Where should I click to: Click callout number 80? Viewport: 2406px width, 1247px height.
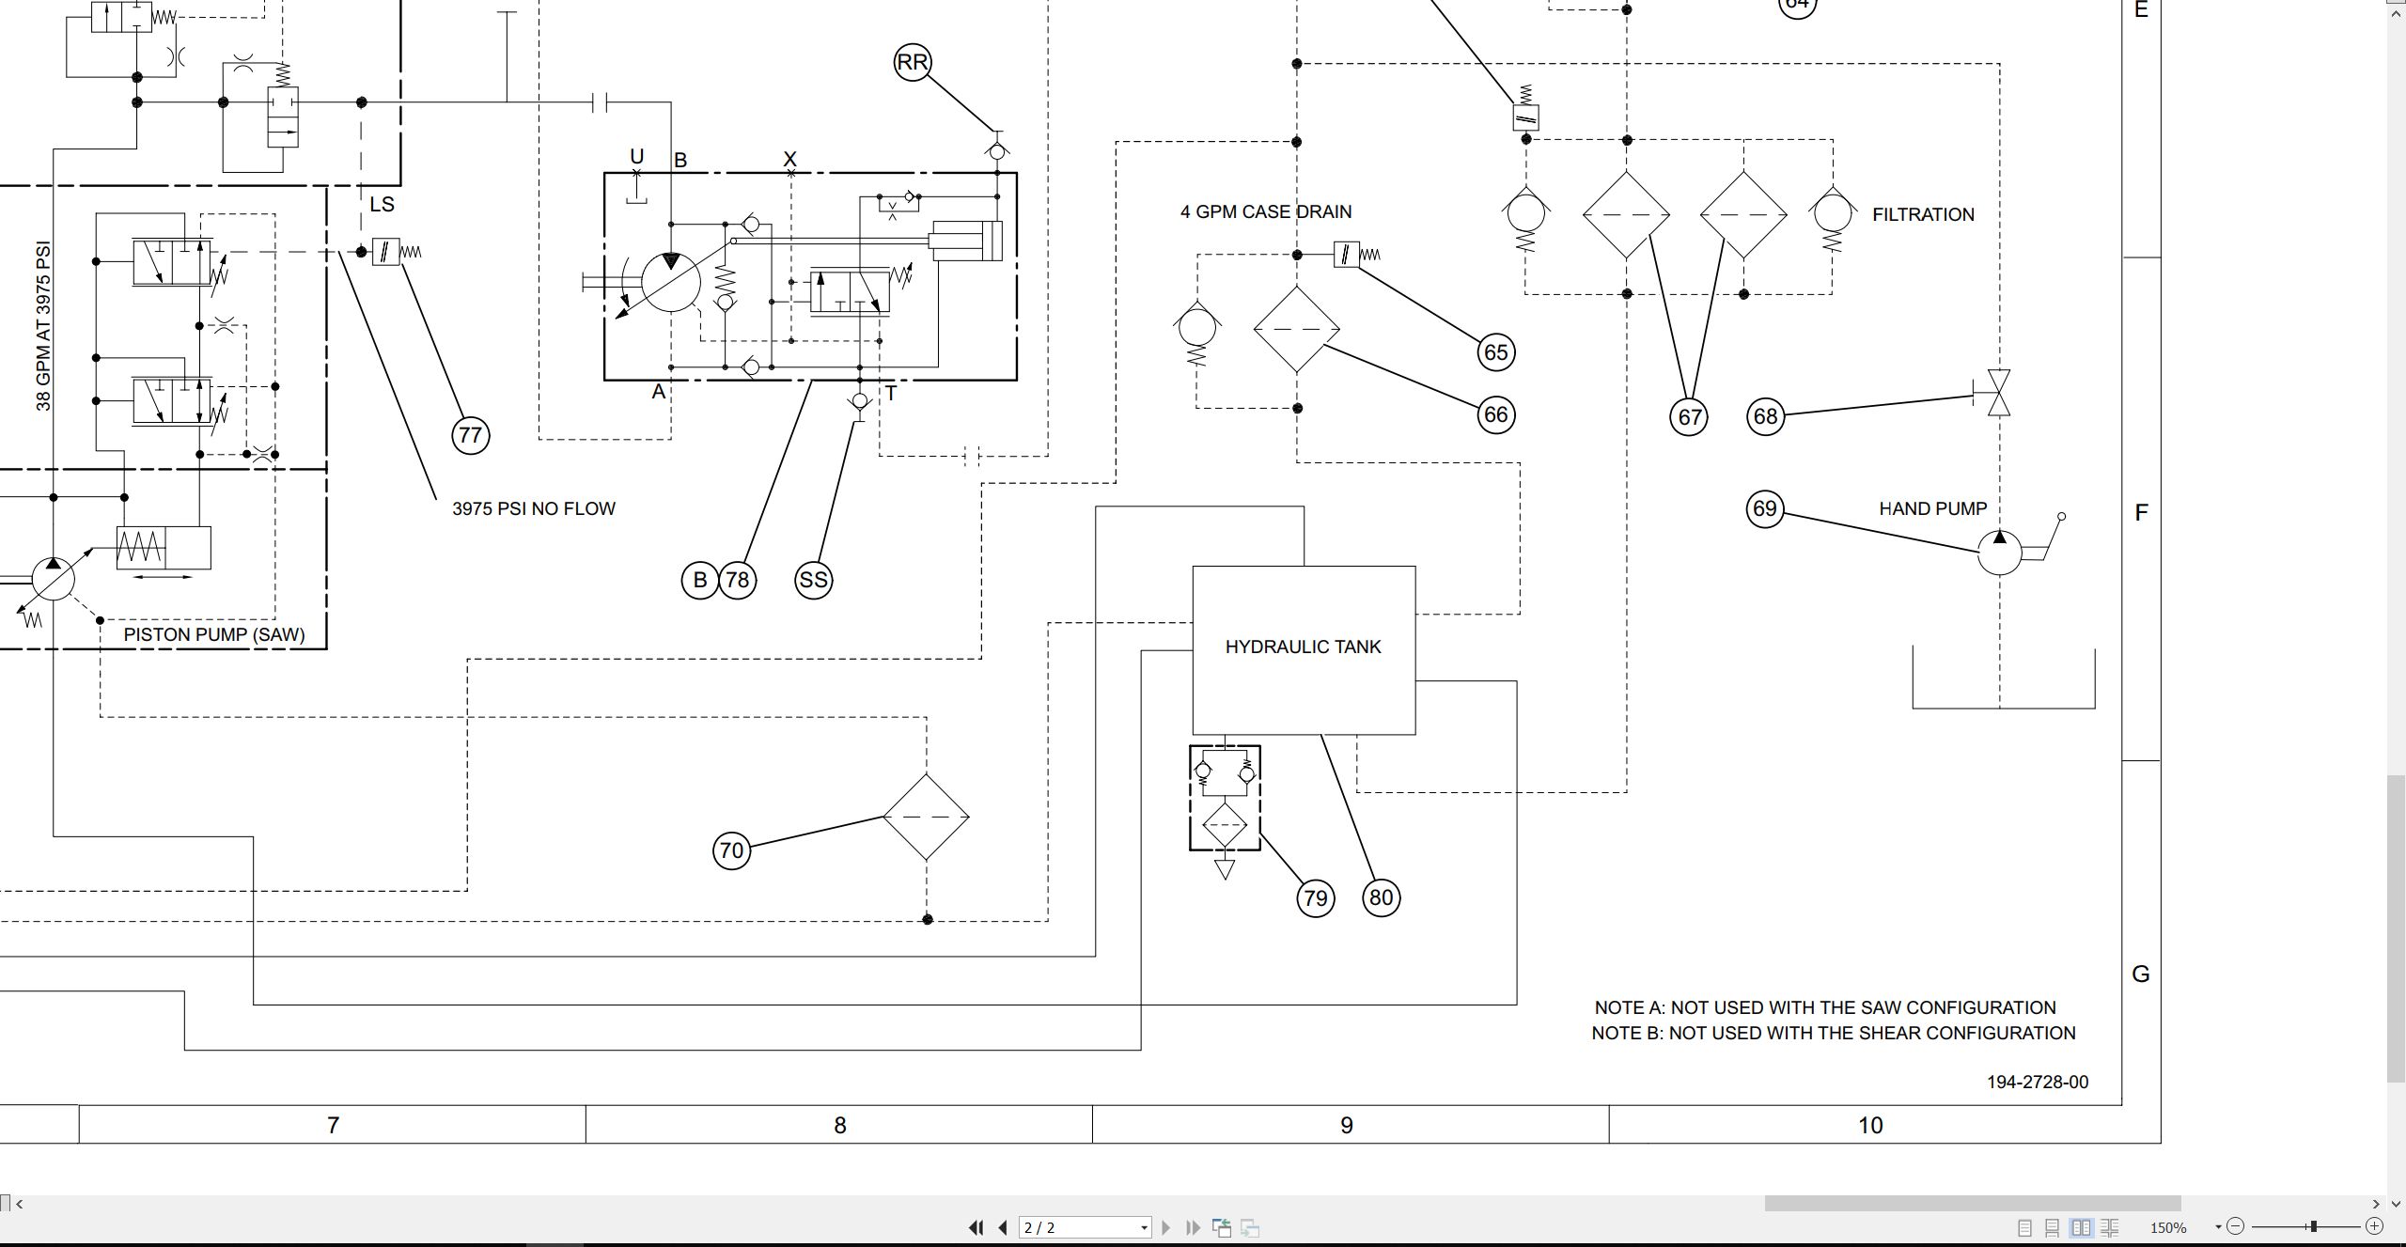1381,897
